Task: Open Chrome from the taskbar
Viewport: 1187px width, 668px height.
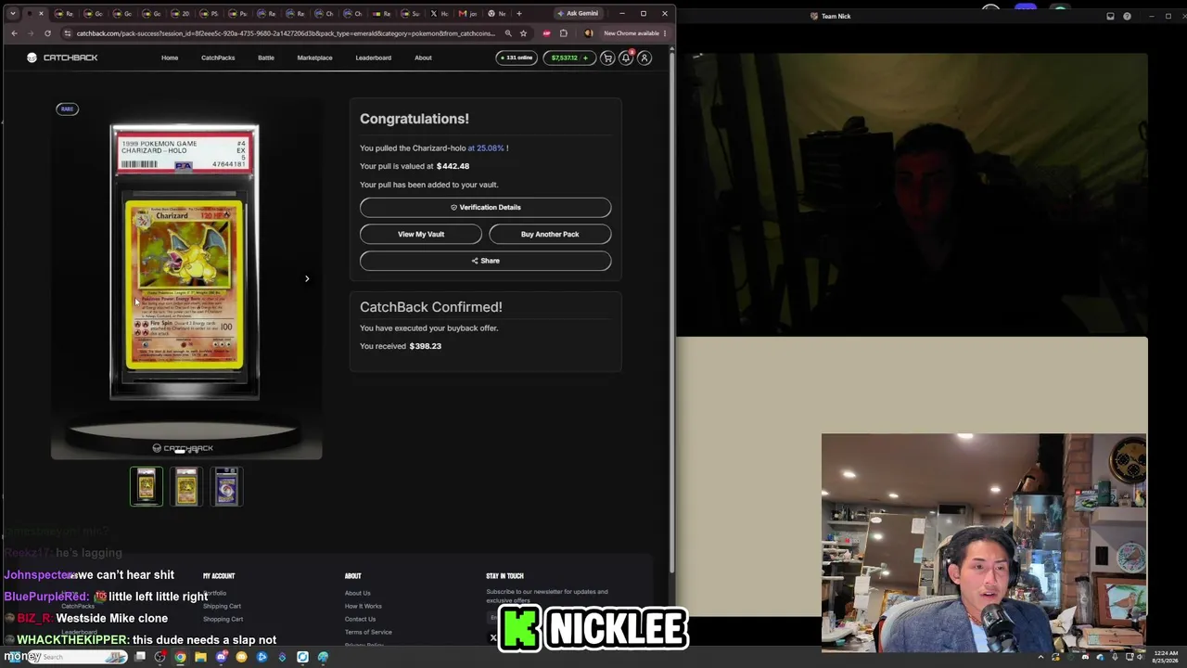Action: point(180,657)
